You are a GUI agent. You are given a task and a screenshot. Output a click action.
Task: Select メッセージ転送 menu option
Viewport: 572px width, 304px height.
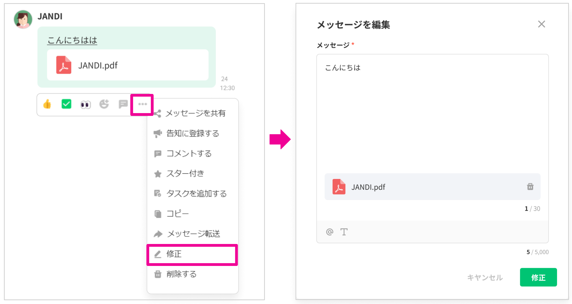click(x=193, y=234)
